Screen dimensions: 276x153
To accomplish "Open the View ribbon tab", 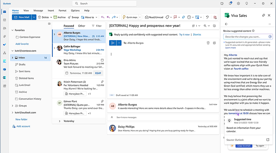I will tap(26, 10).
